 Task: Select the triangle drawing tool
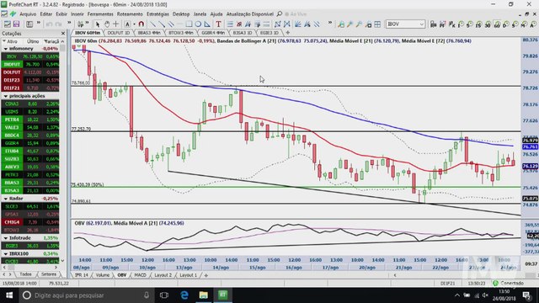(207, 24)
